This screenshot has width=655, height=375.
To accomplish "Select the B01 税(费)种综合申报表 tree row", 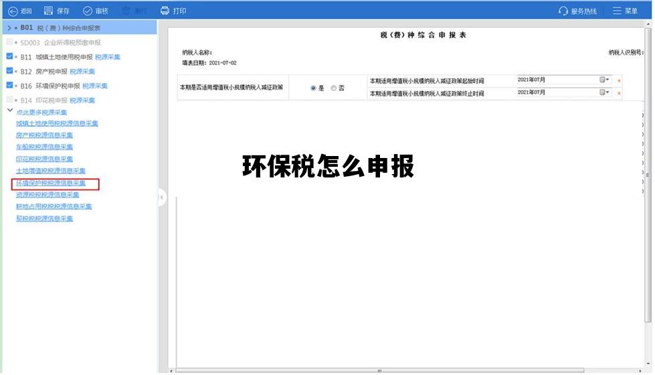I will 80,28.
